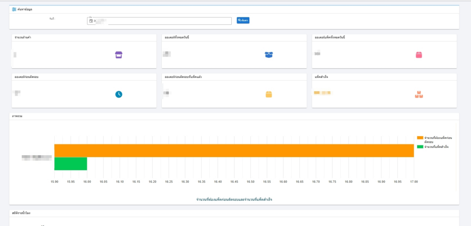
Task: Click the blue clock icon
Action: pos(119,94)
